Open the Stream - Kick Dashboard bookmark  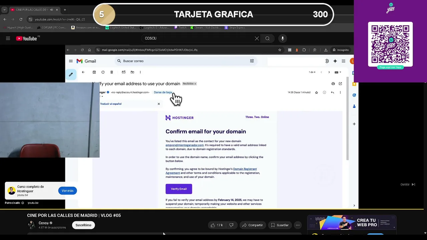coord(205,28)
